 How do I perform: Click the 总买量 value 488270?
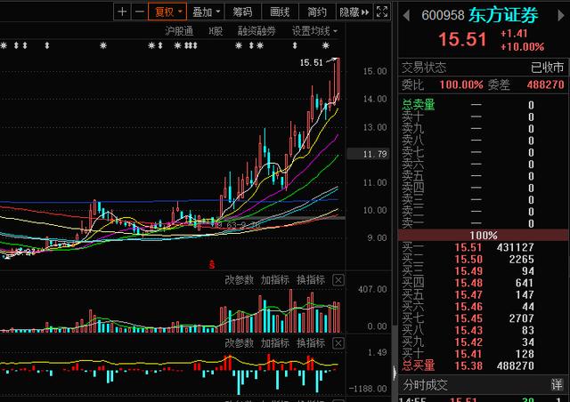click(515, 366)
